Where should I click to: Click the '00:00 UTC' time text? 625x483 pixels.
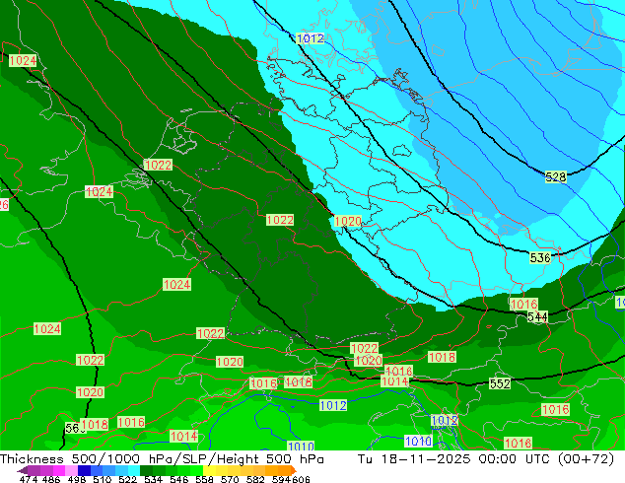(517, 459)
